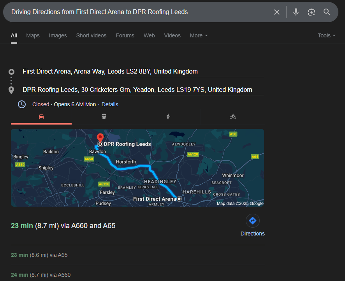
Task: Switch to the Web tab
Action: coord(149,36)
